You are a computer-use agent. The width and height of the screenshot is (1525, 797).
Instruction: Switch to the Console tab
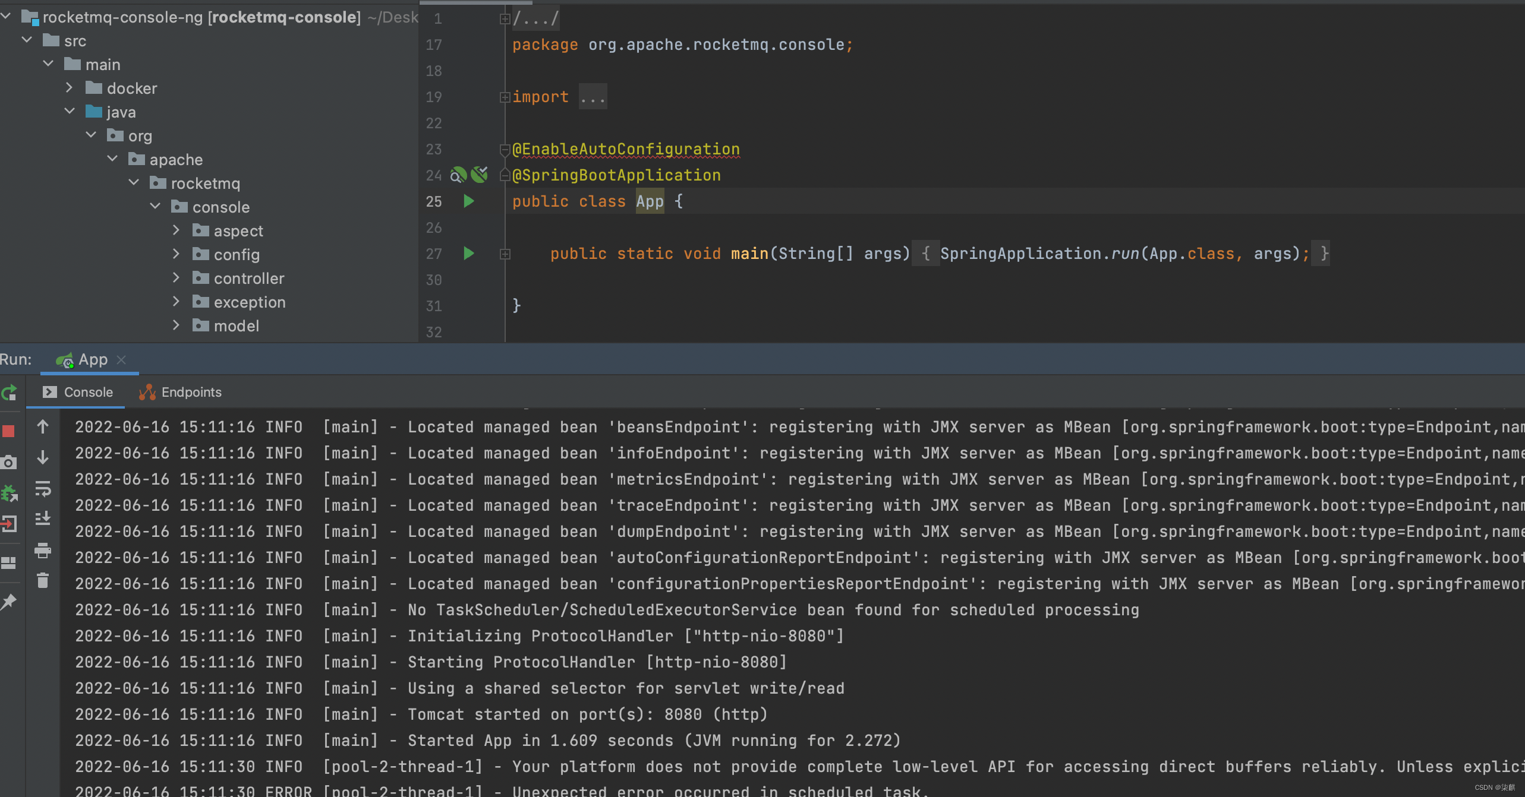[77, 392]
